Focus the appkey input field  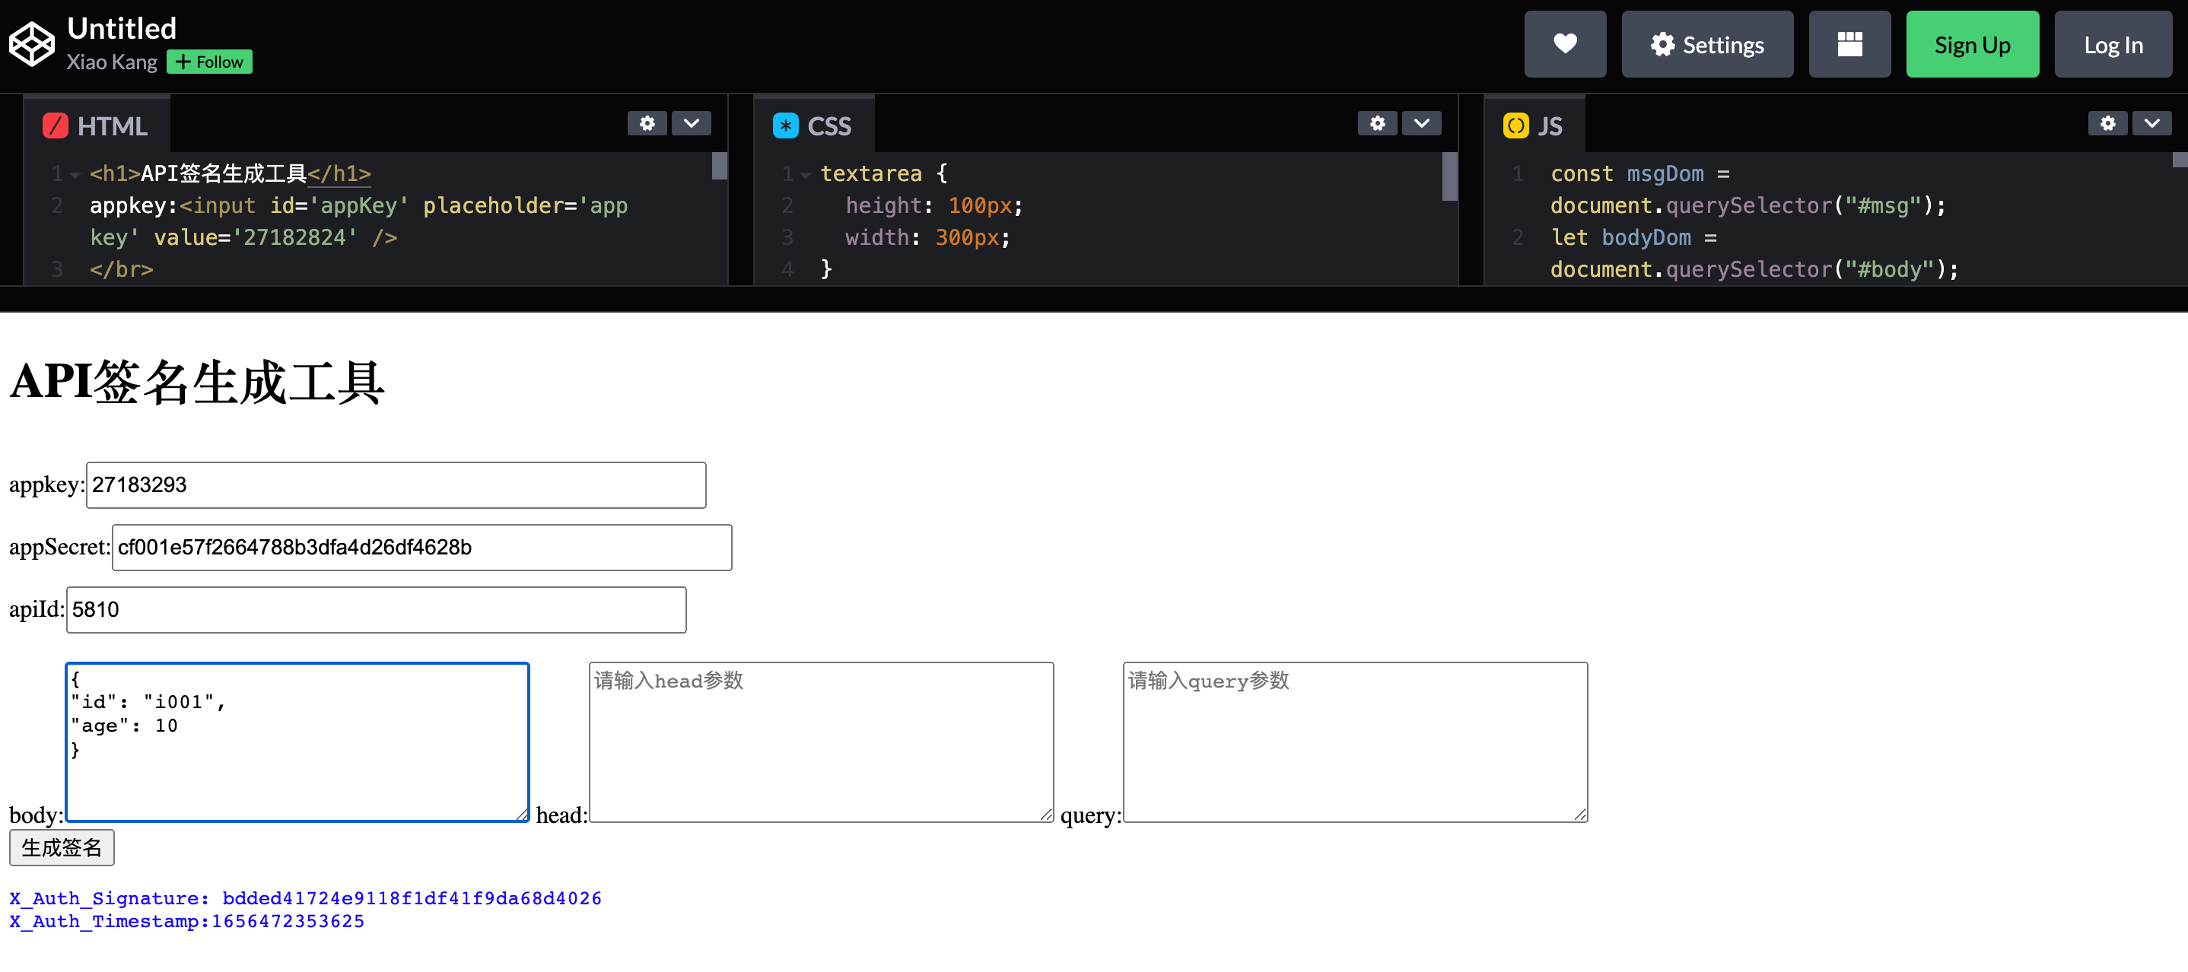tap(396, 484)
